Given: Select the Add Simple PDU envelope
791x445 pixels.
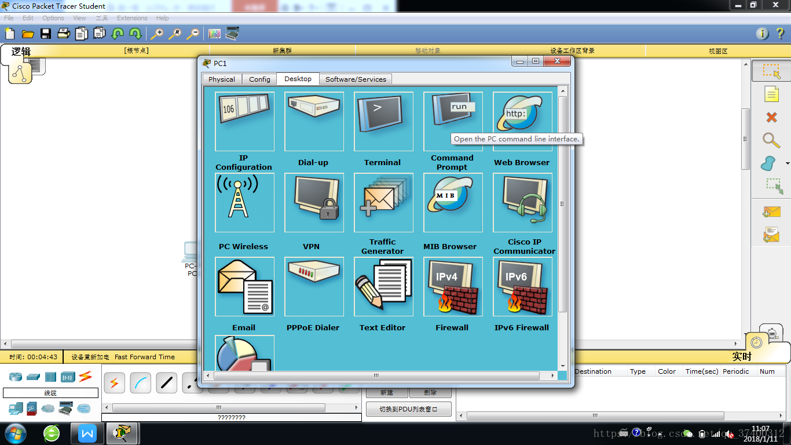Looking at the screenshot, I should click(771, 212).
